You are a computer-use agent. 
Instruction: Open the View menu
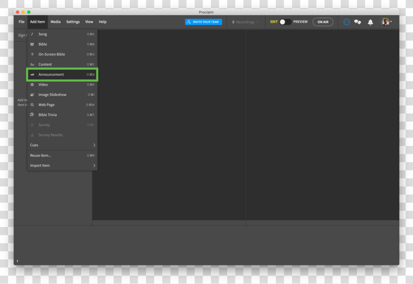pyautogui.click(x=89, y=22)
